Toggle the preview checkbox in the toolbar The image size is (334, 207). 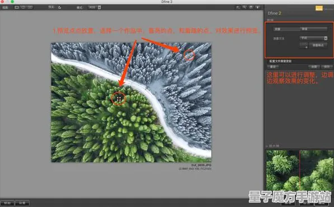(60, 7)
